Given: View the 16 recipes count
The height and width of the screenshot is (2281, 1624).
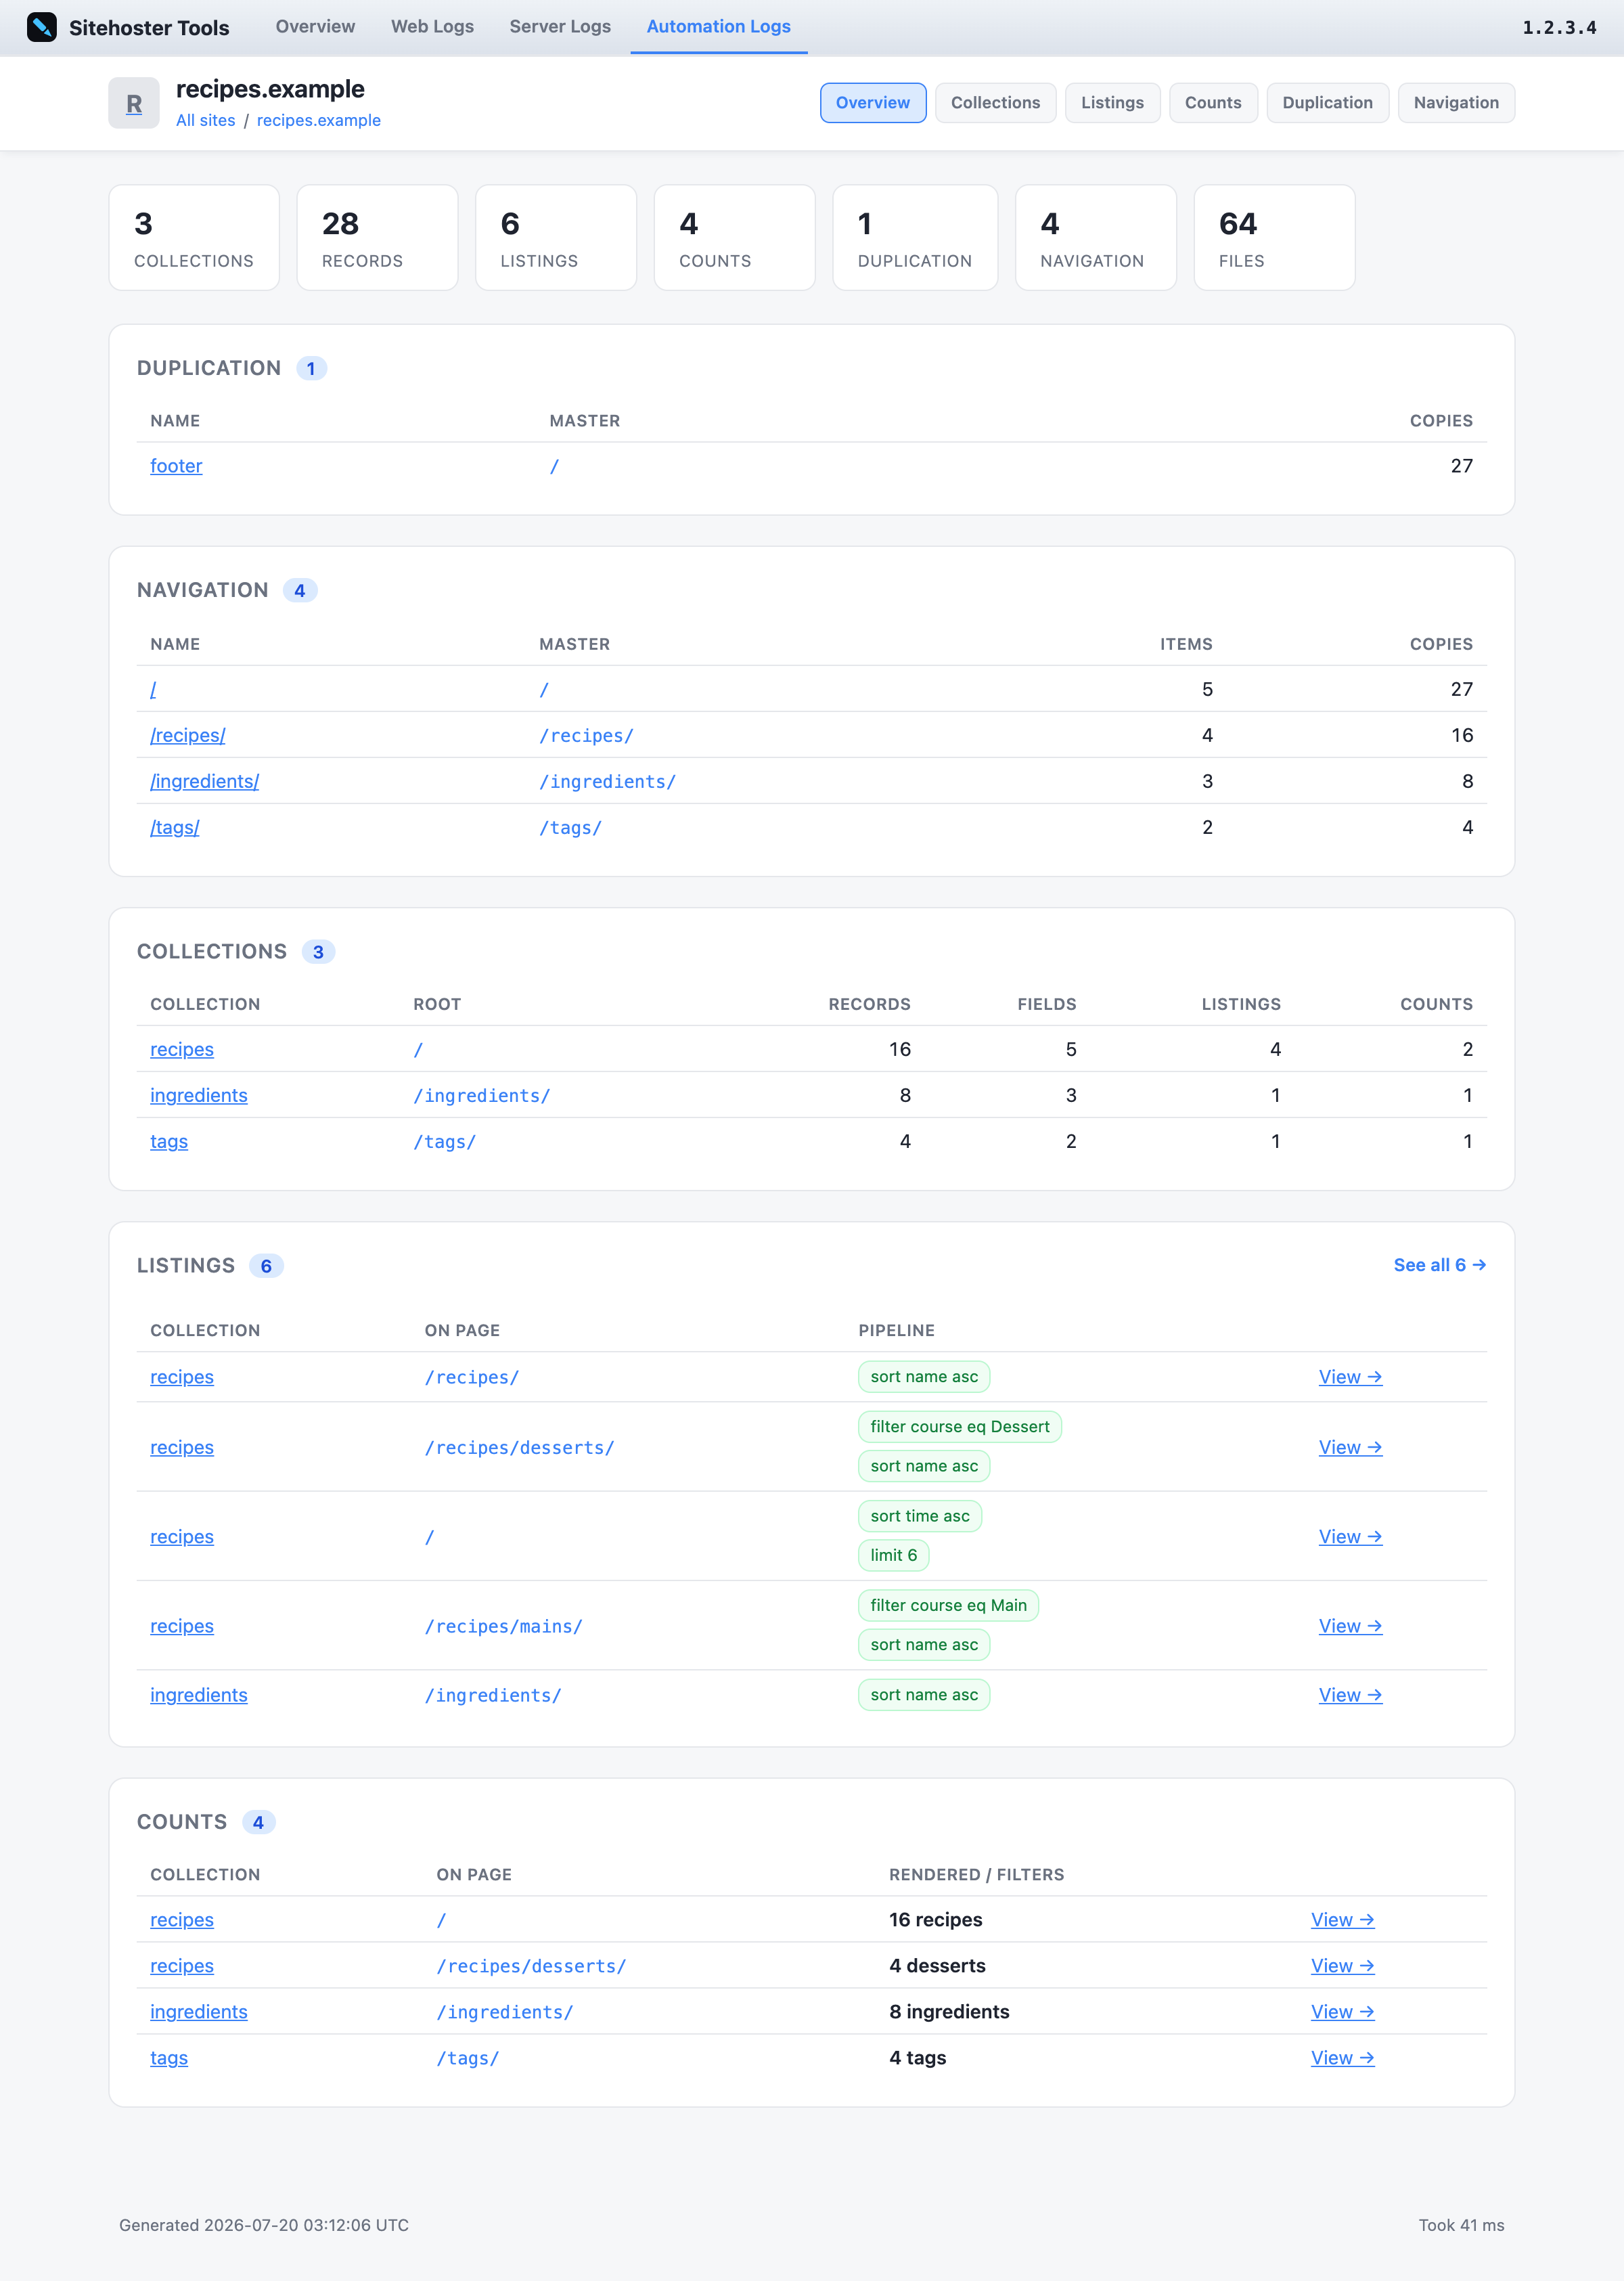Looking at the screenshot, I should coord(1342,1920).
